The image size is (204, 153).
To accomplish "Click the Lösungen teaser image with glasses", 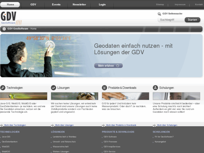I will coord(75,96).
